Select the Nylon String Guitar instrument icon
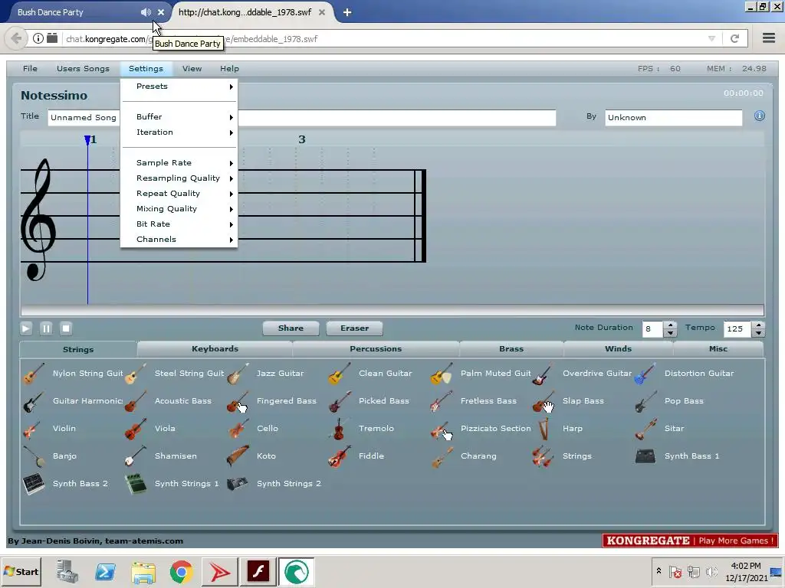785x588 pixels. click(34, 374)
